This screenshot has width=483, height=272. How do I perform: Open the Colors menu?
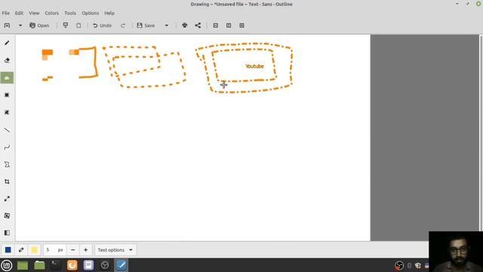click(x=52, y=13)
